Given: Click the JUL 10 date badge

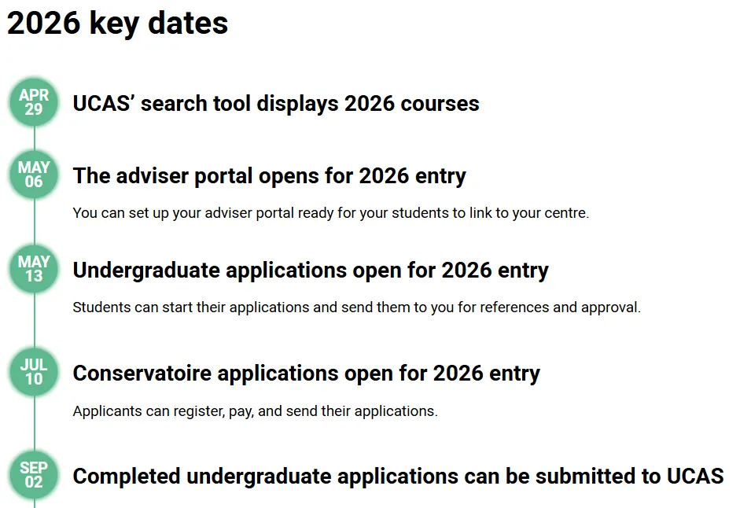Looking at the screenshot, I should [34, 372].
